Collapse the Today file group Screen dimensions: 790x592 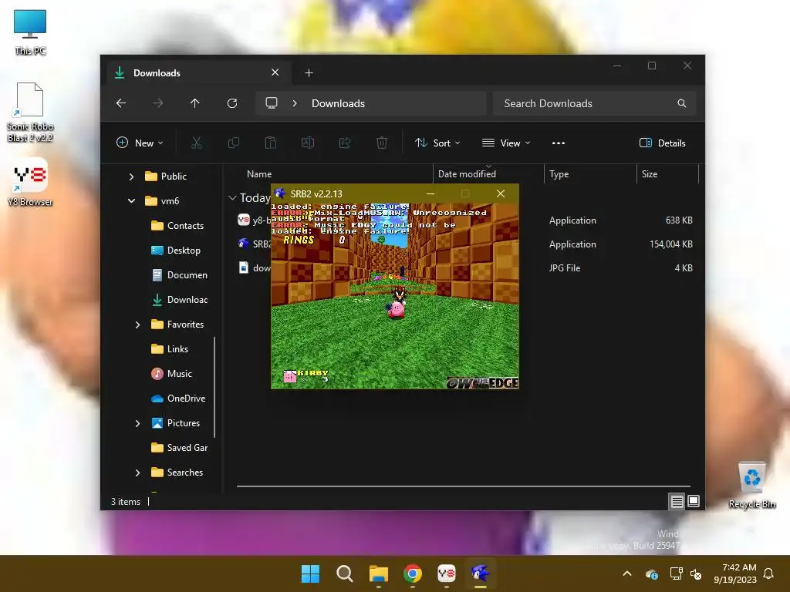232,198
